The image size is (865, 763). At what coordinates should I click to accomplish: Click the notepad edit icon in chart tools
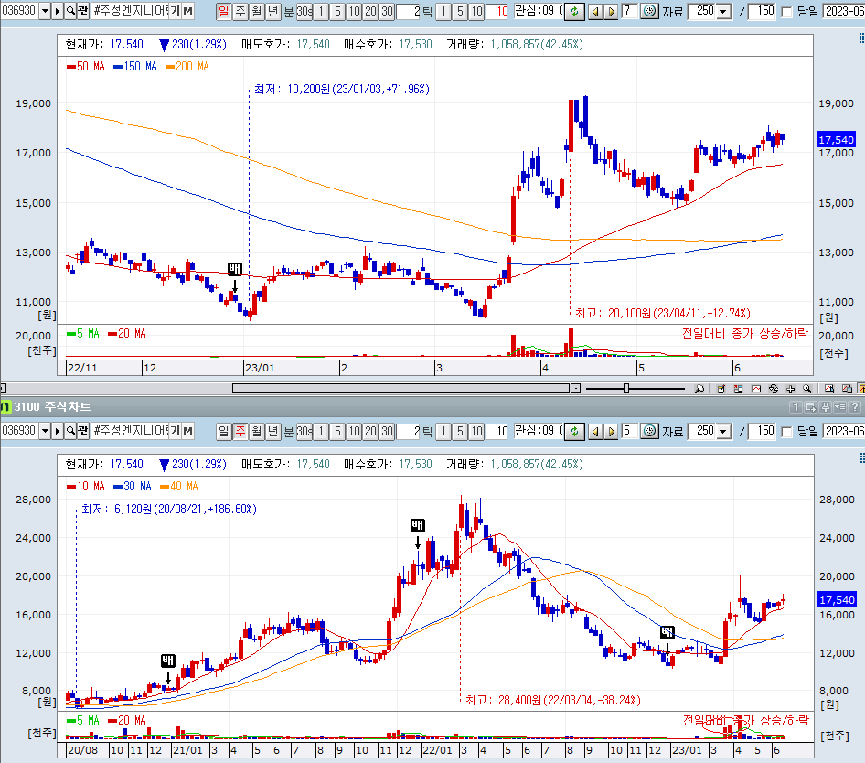[721, 389]
